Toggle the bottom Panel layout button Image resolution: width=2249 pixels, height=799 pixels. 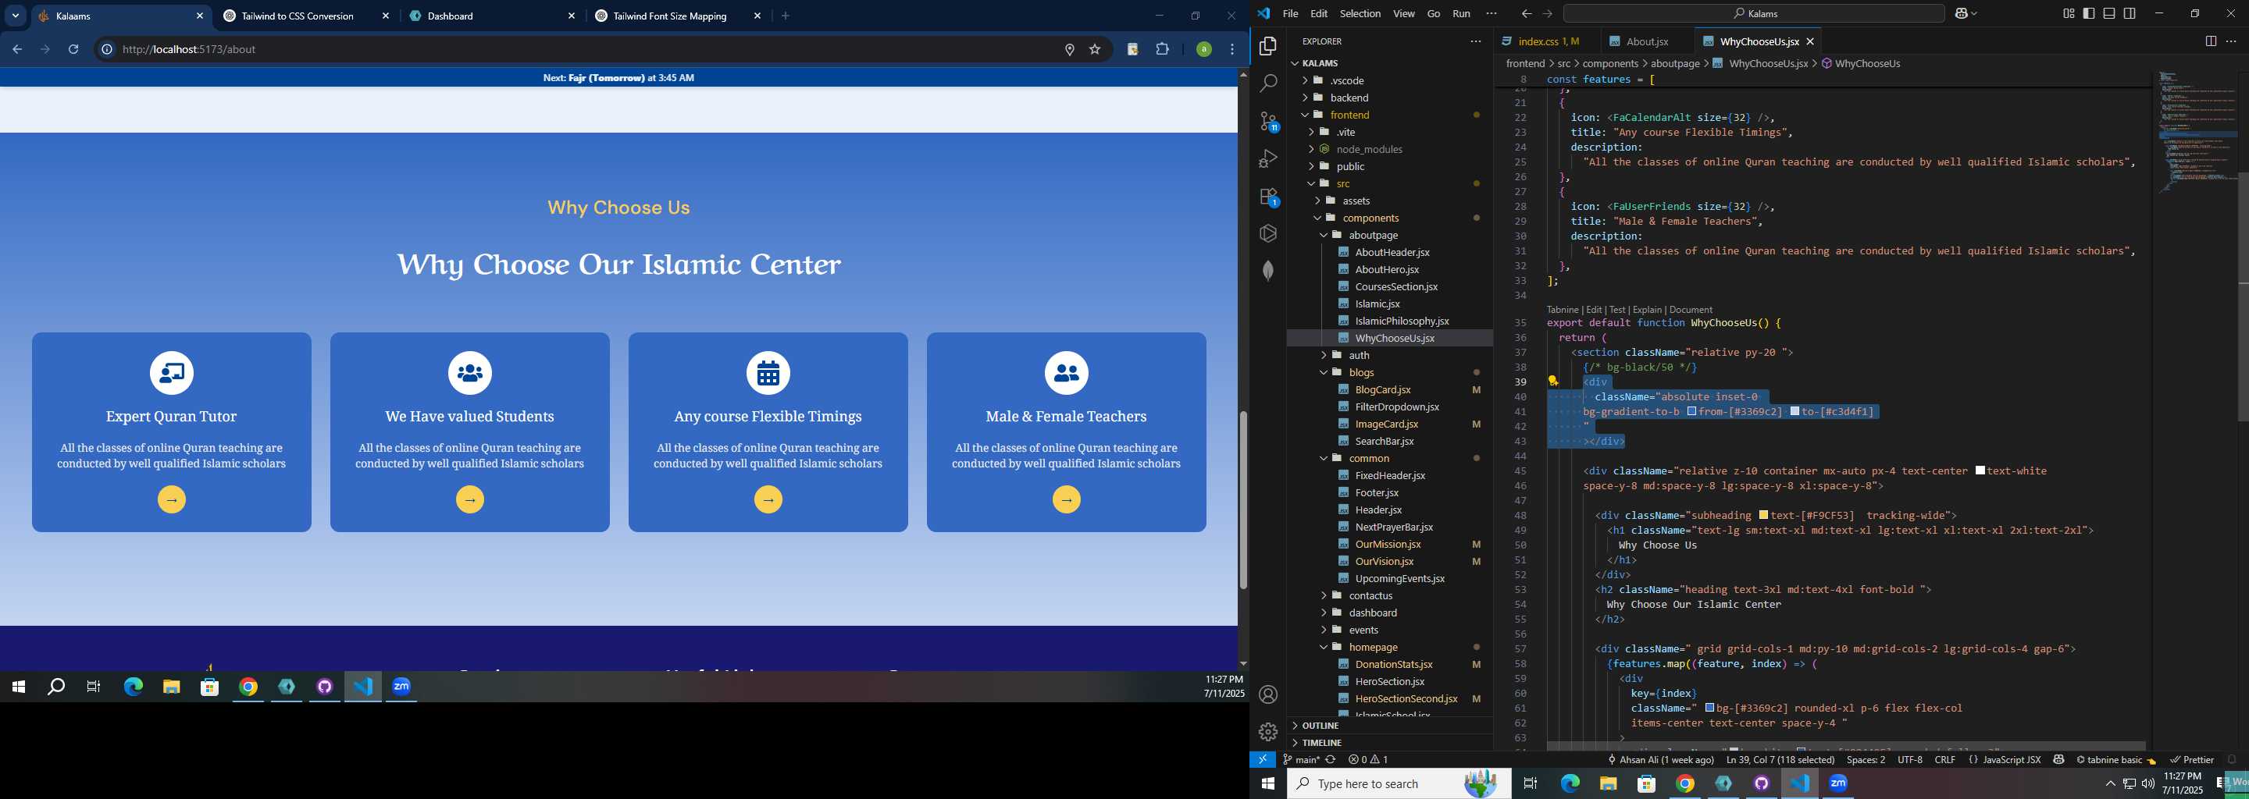pyautogui.click(x=2109, y=13)
